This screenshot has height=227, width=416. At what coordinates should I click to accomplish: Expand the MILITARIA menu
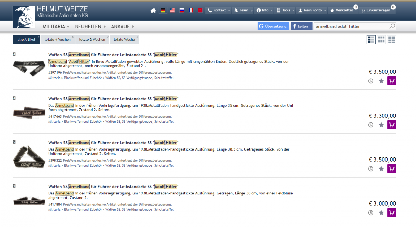coord(56,26)
